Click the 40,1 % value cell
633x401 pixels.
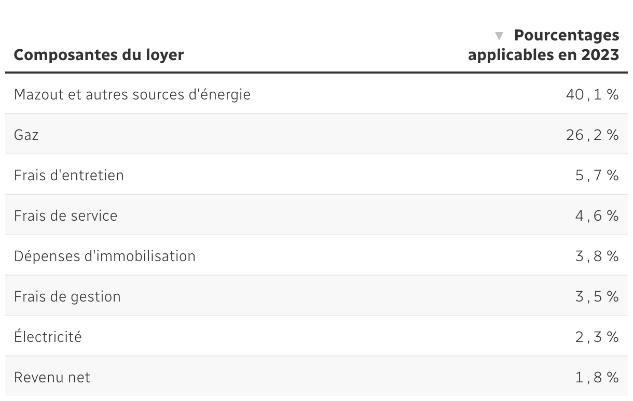point(593,94)
